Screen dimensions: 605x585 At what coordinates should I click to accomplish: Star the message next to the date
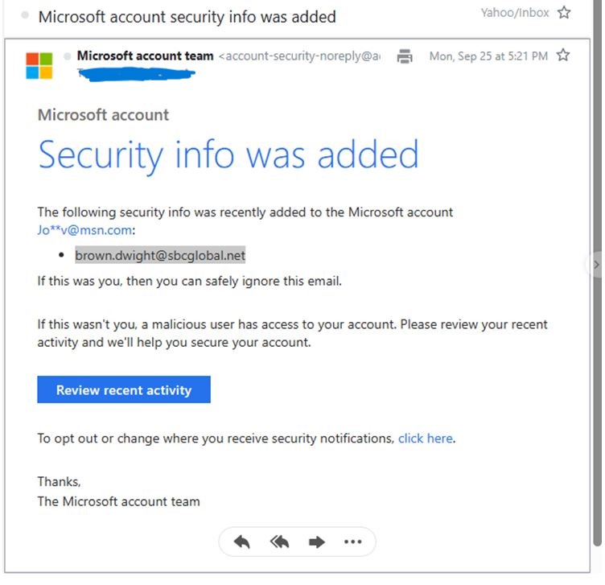coord(563,56)
